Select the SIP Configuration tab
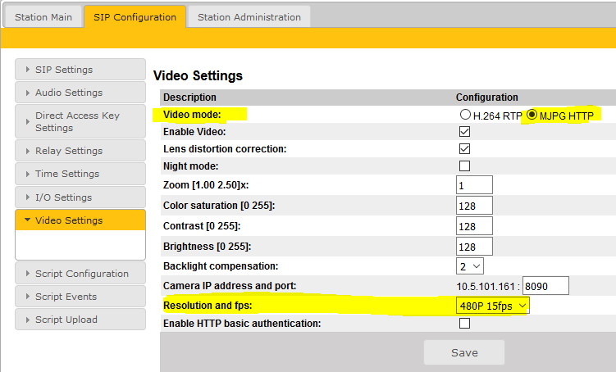 [x=135, y=16]
